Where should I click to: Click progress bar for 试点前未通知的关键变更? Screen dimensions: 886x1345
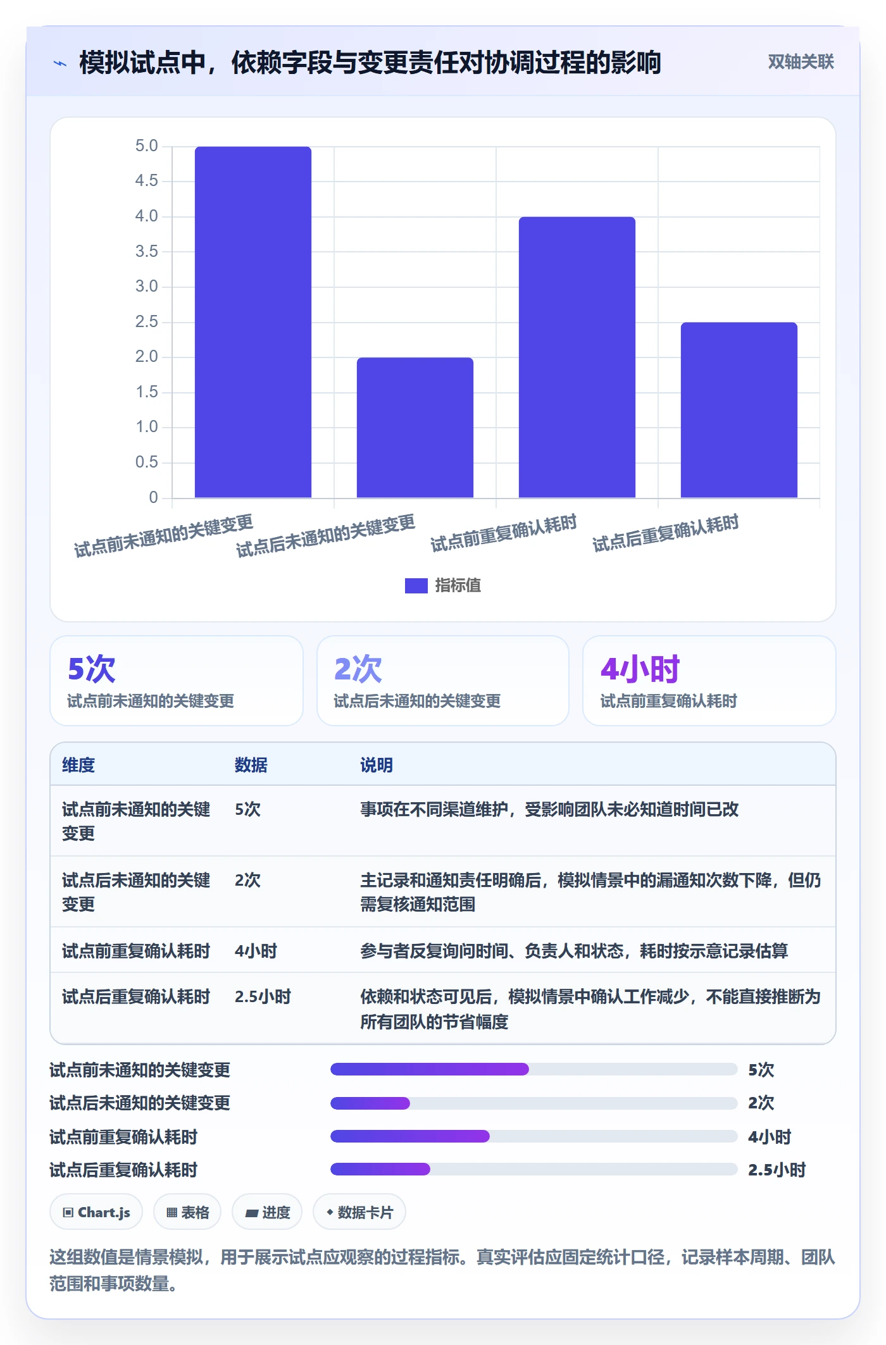coord(534,1069)
